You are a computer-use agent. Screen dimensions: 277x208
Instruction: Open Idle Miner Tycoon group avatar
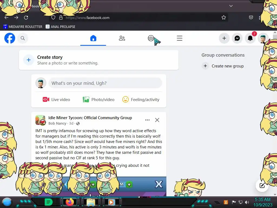(x=41, y=120)
